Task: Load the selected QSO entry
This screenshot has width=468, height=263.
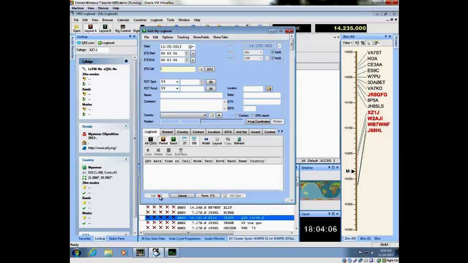Action: click(x=148, y=152)
